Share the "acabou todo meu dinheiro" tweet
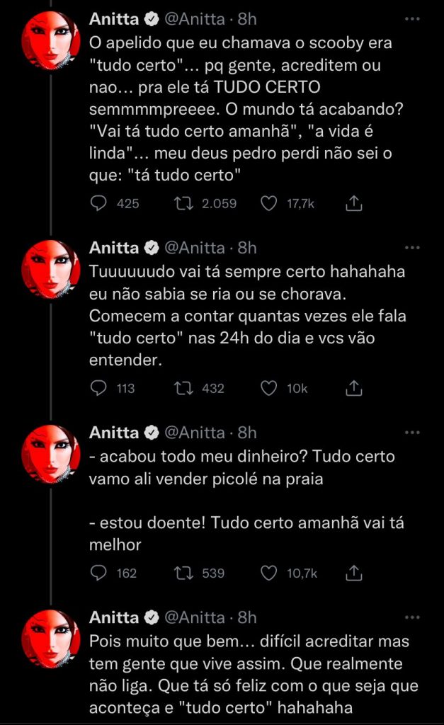 353,573
